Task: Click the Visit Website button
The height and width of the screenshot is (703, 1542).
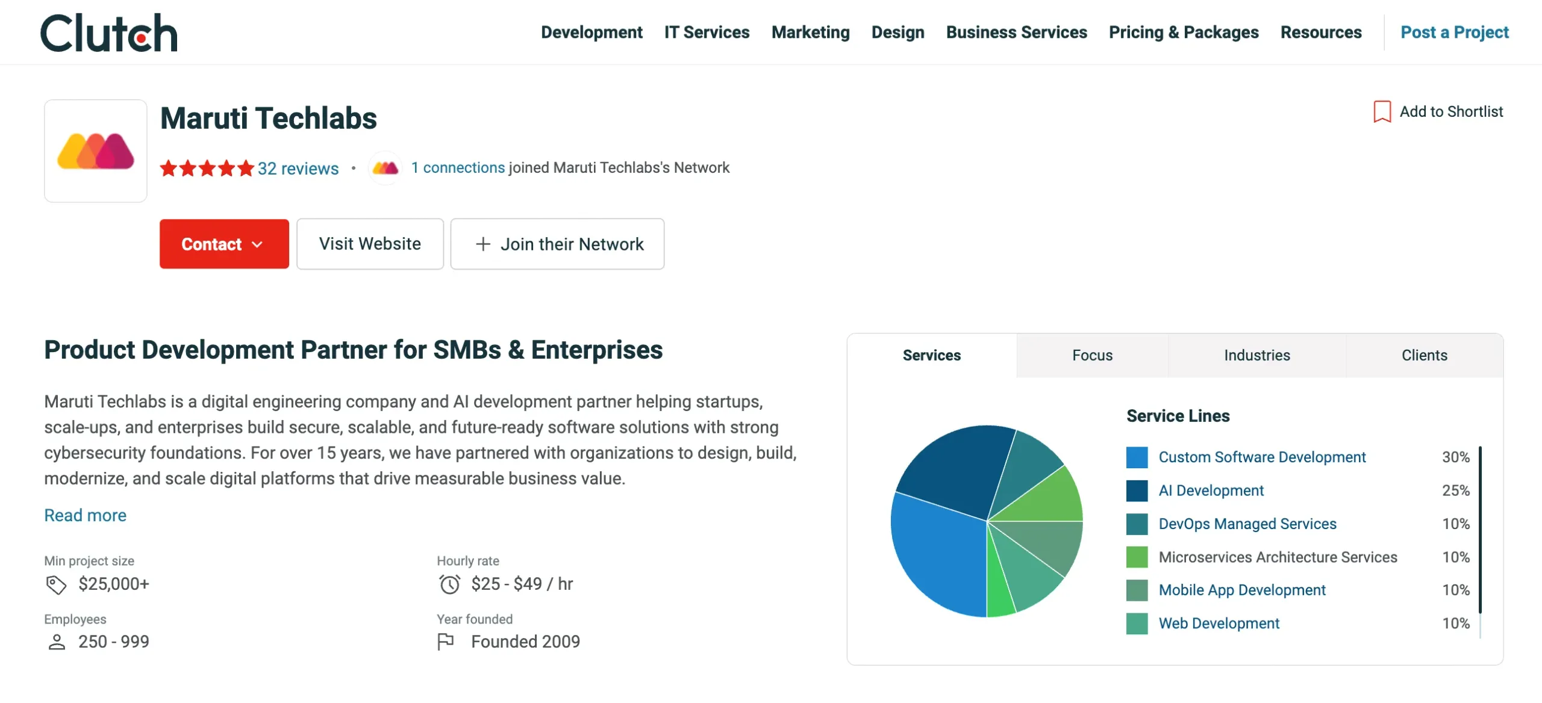Action: pos(370,244)
